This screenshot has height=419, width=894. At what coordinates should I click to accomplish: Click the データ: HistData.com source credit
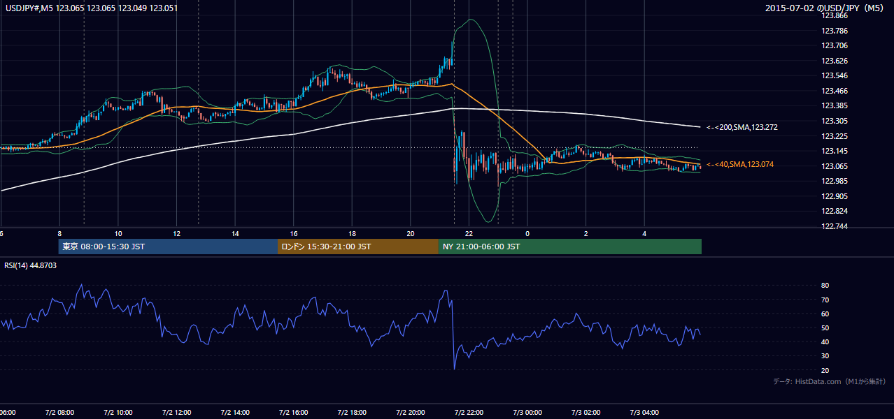tap(830, 381)
